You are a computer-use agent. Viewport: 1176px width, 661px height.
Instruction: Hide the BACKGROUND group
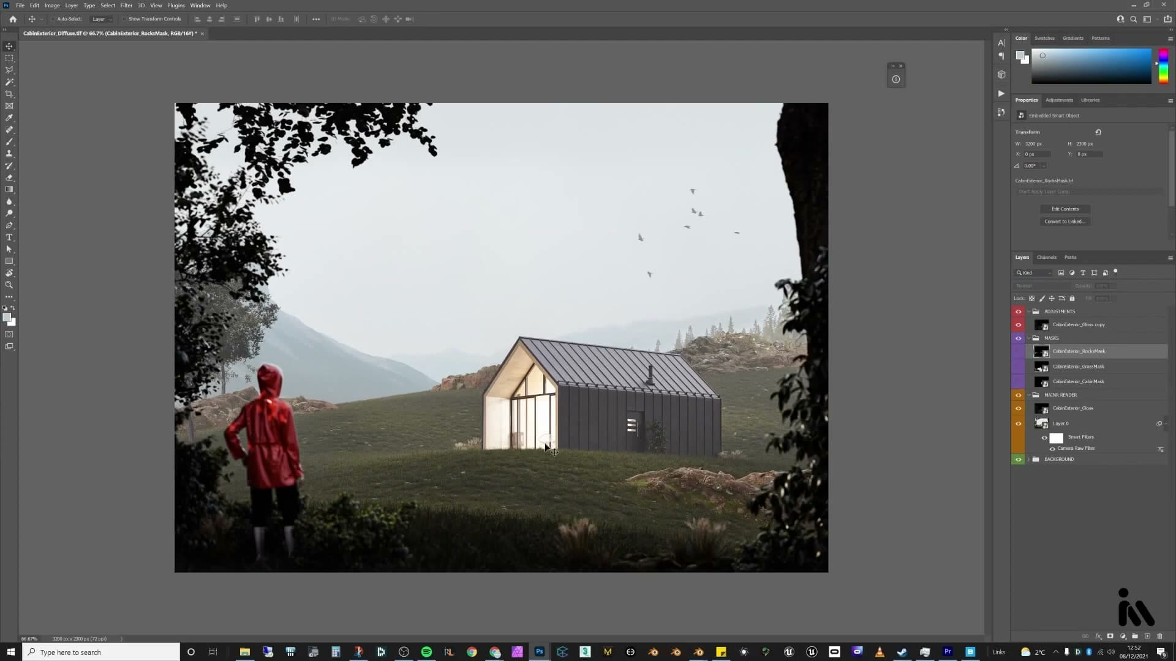point(1019,460)
